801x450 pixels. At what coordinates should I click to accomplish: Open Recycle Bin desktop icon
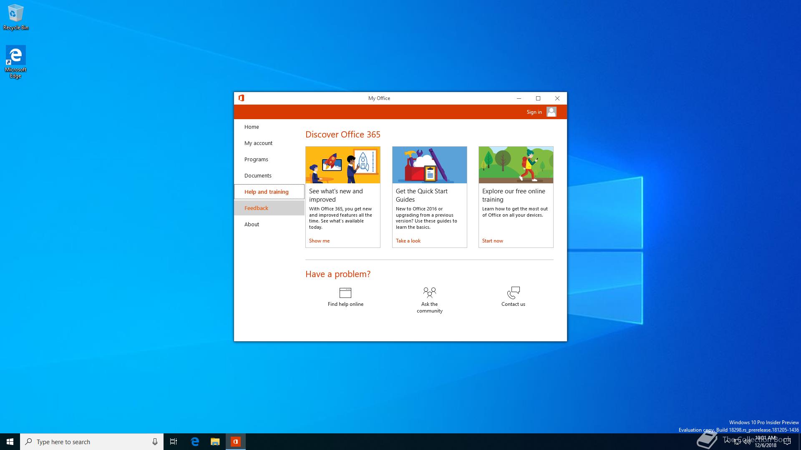point(16,17)
